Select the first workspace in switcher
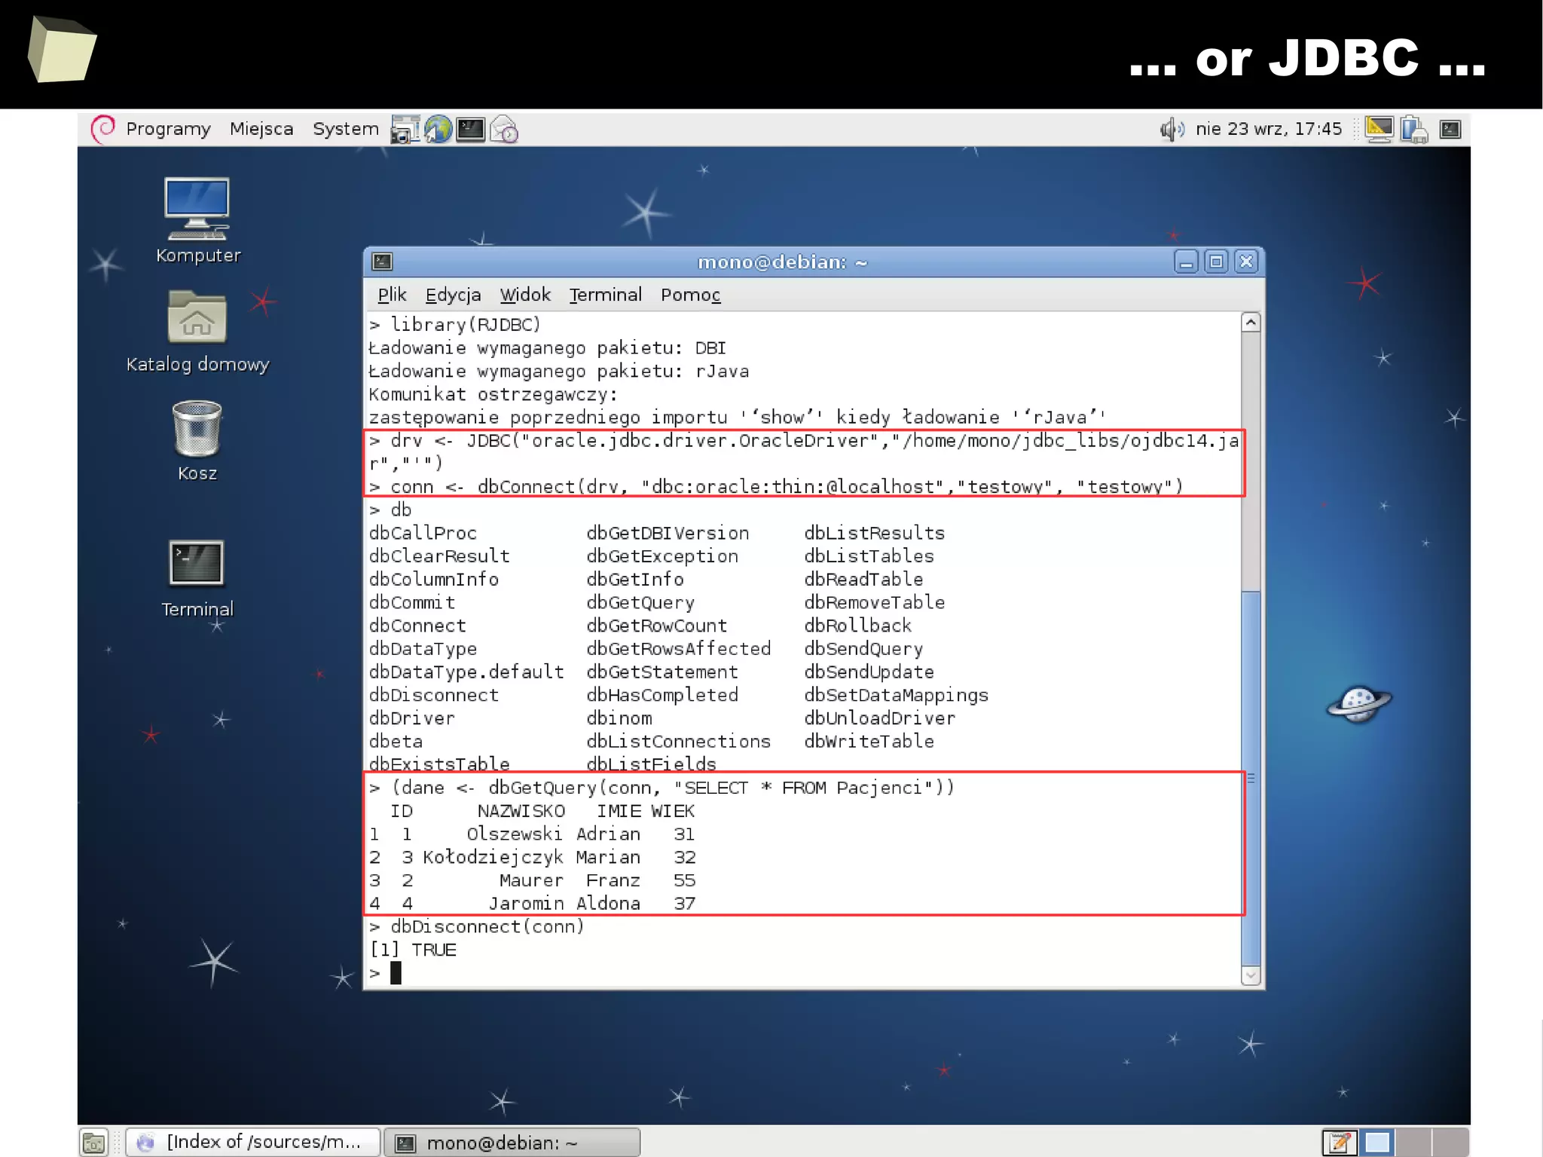Viewport: 1543px width, 1157px height. (x=1377, y=1143)
